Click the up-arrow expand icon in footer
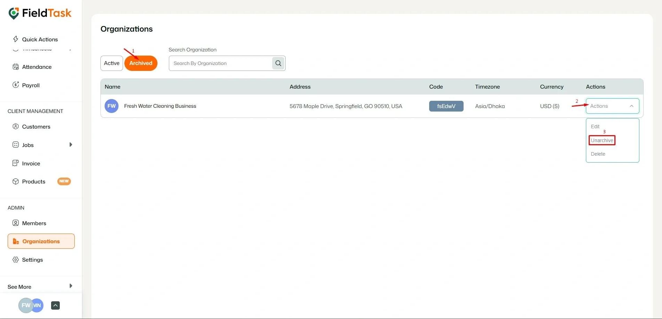 pos(55,305)
